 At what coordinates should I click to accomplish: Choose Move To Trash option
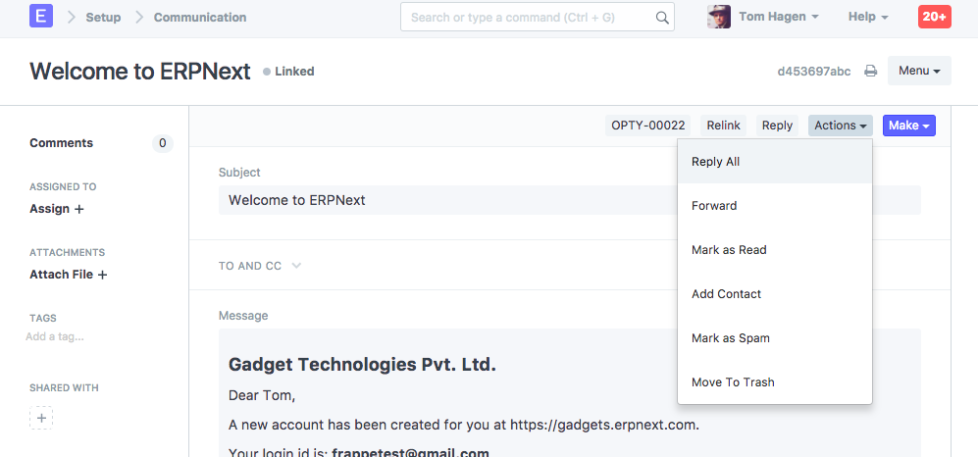coord(733,382)
